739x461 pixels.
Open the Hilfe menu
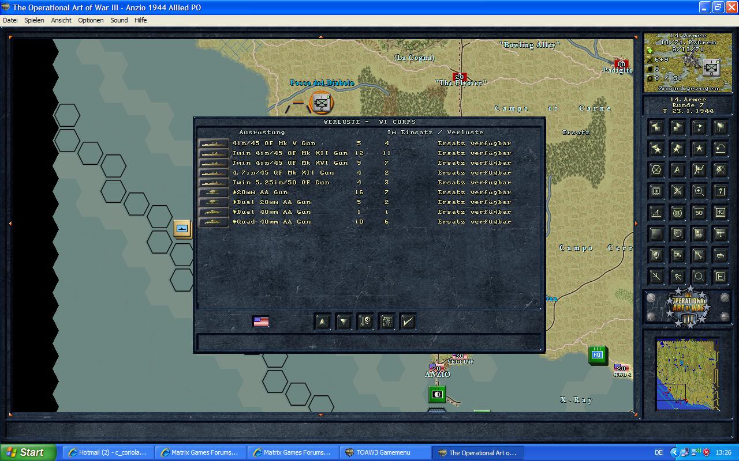[140, 20]
